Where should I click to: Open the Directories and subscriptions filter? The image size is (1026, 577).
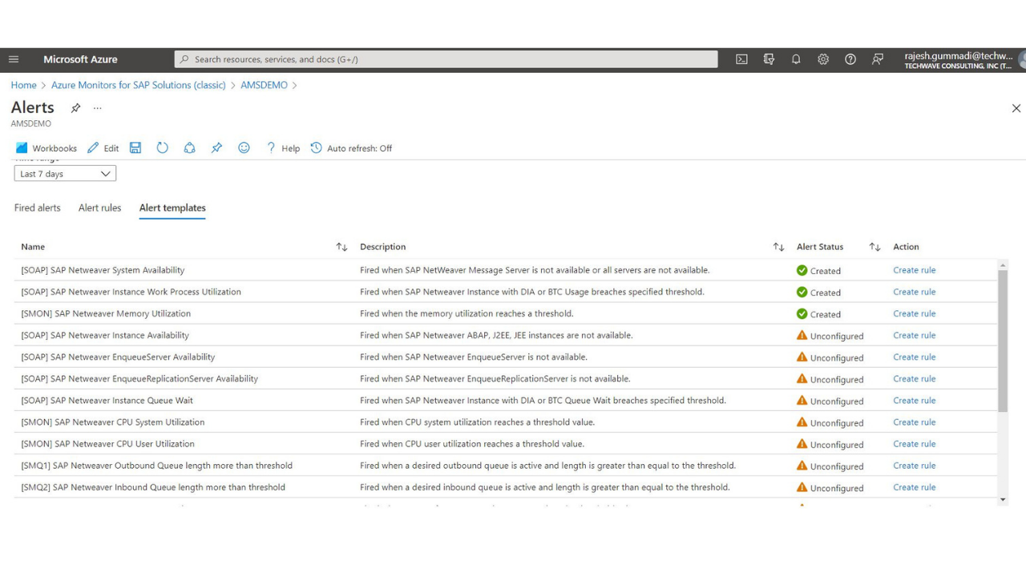(769, 59)
